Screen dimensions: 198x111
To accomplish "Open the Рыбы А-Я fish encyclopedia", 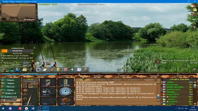I will point(11,93).
